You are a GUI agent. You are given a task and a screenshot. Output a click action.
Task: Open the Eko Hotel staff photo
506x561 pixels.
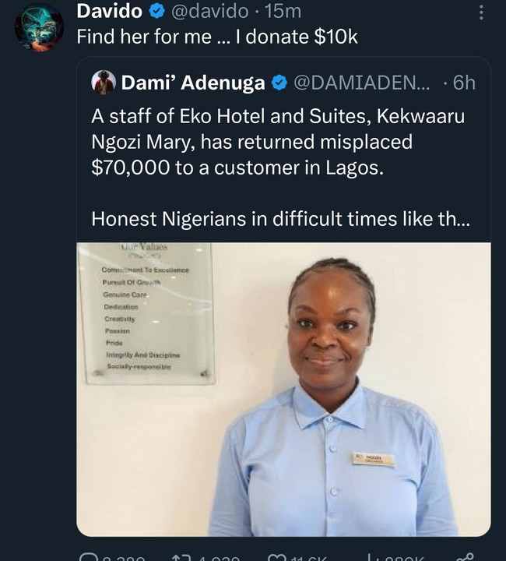click(x=283, y=388)
